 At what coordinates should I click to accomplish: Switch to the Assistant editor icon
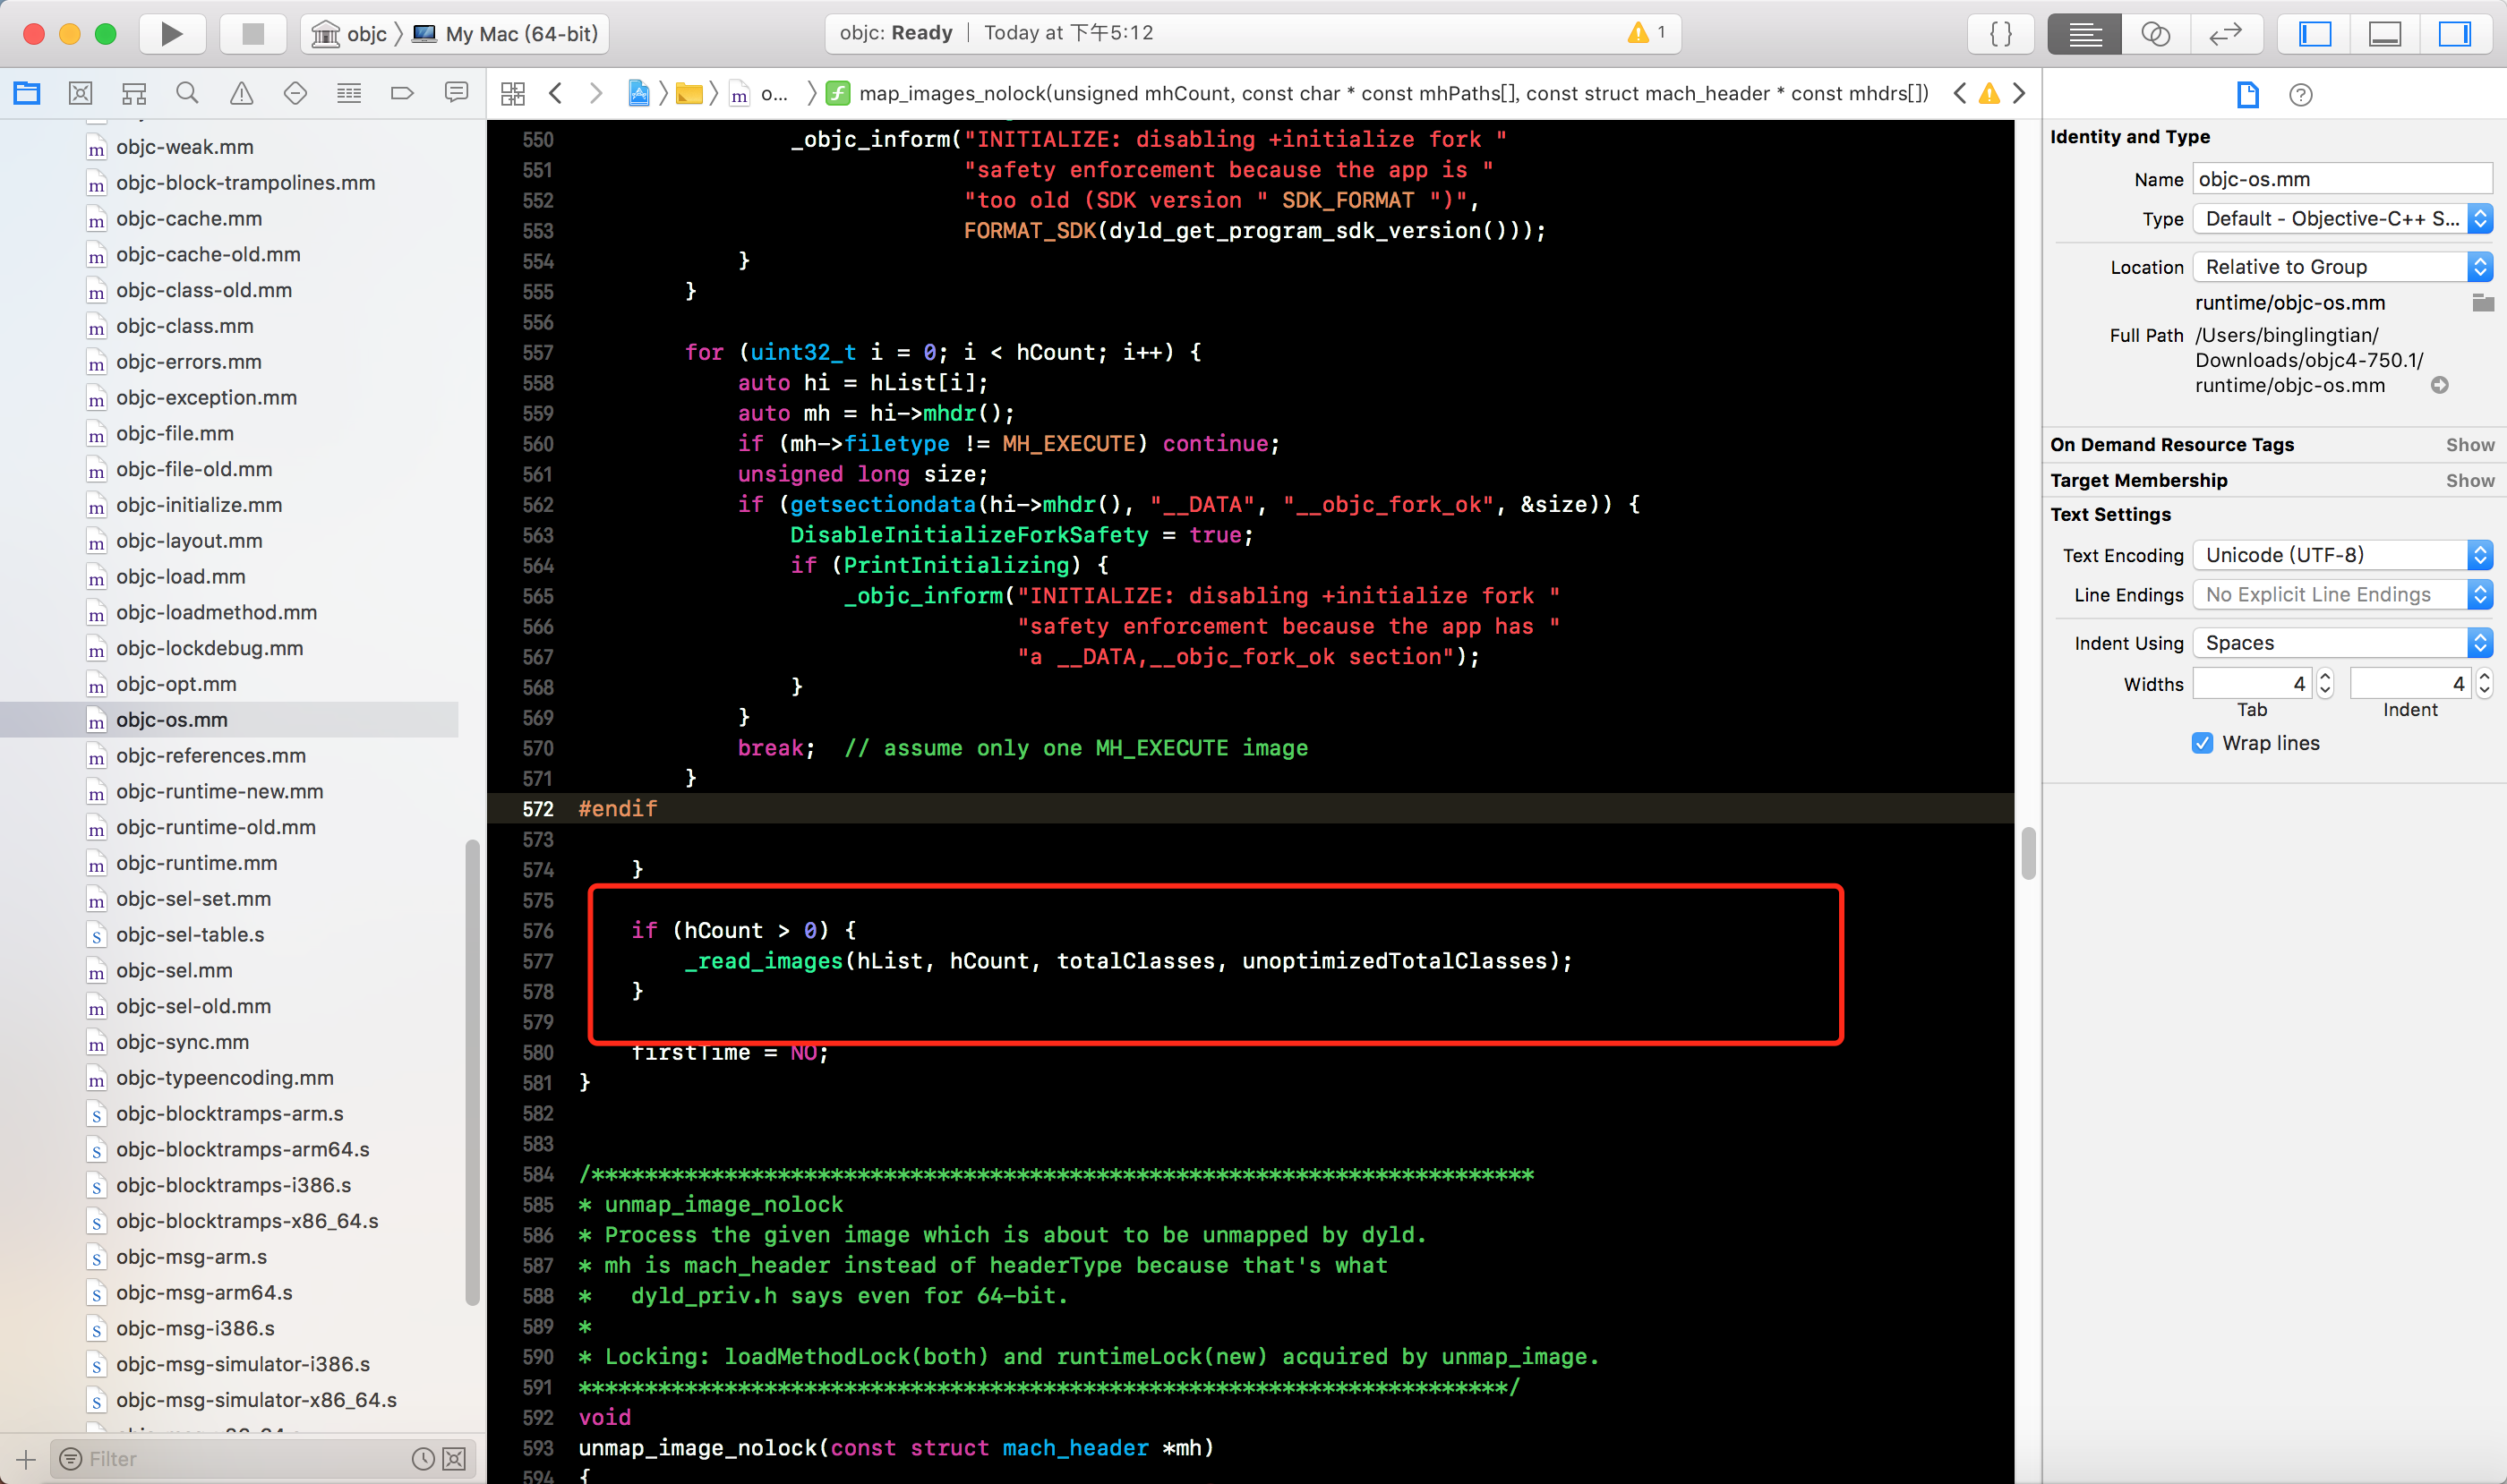coord(2155,34)
